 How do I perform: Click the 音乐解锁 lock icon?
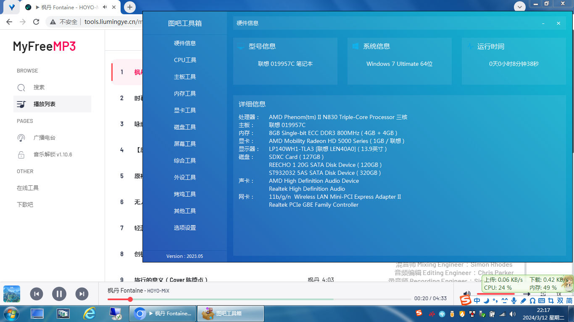21,154
